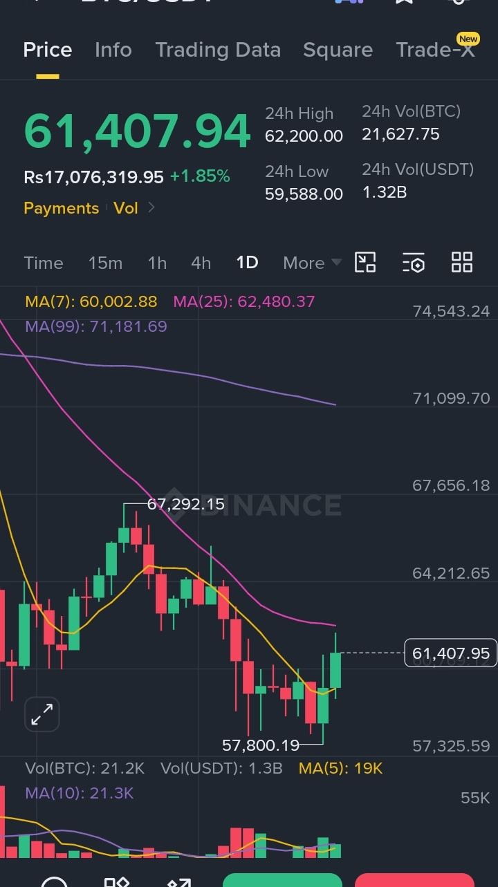498x887 pixels.
Task: Expand the More intervals dropdown
Action: tap(312, 263)
